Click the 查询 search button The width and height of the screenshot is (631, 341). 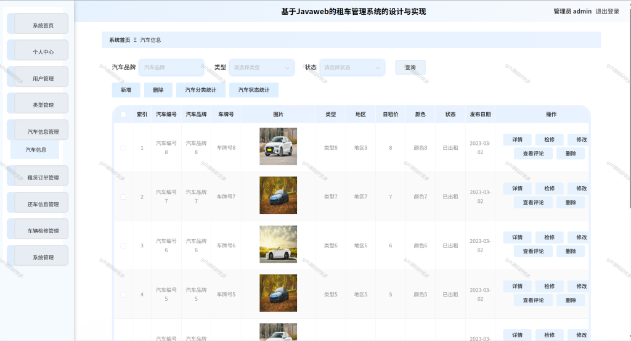point(410,67)
